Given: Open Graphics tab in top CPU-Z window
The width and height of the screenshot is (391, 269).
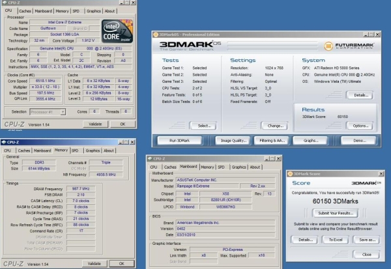Looking at the screenshot, I should point(94,11).
